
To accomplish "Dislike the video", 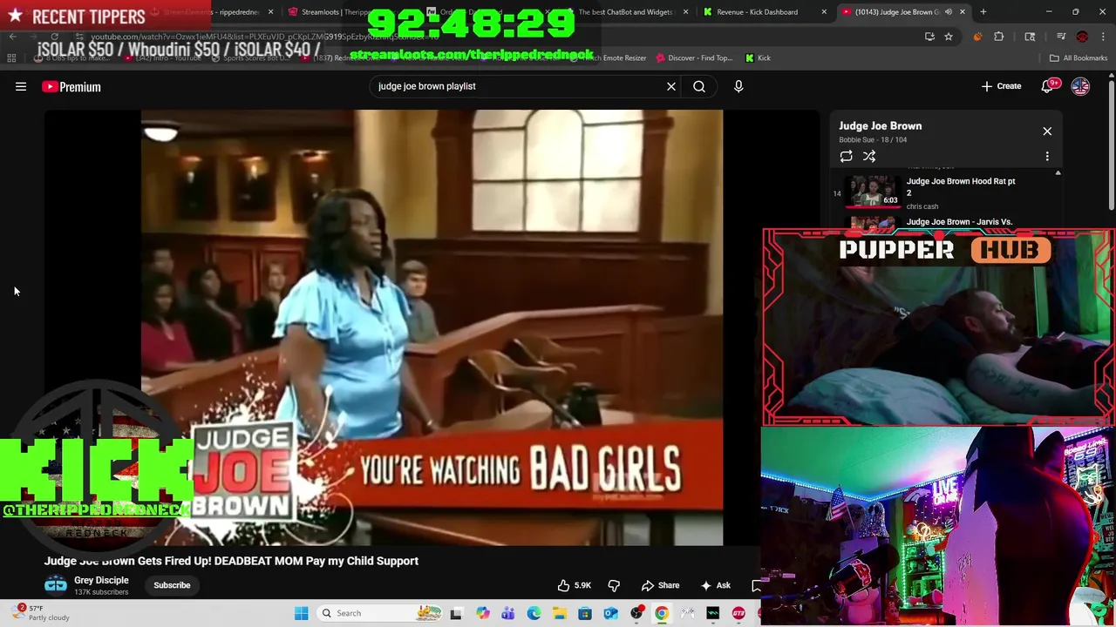I will click(x=614, y=585).
